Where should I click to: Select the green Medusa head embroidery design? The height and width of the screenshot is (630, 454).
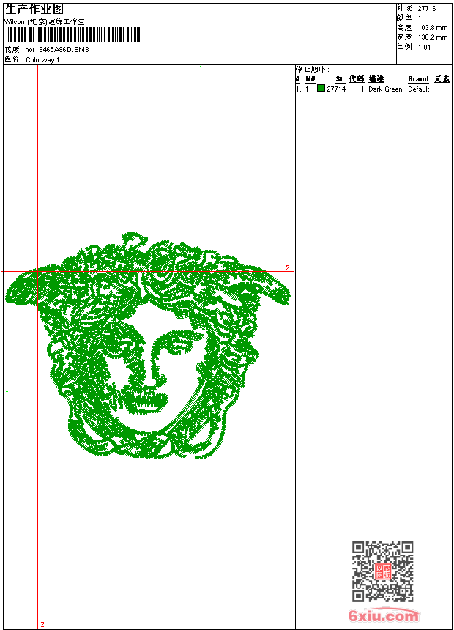coord(147,346)
